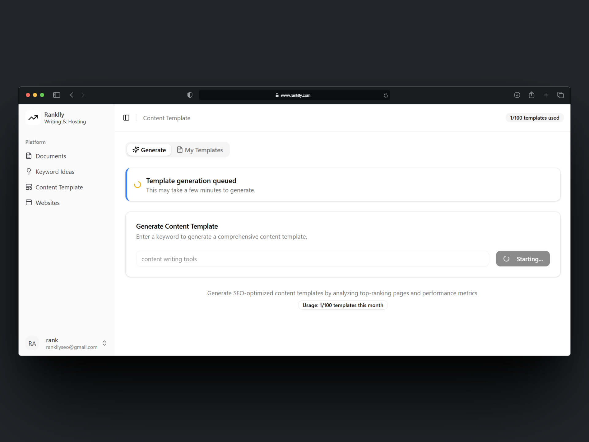
Task: Open the Websites section
Action: point(47,203)
